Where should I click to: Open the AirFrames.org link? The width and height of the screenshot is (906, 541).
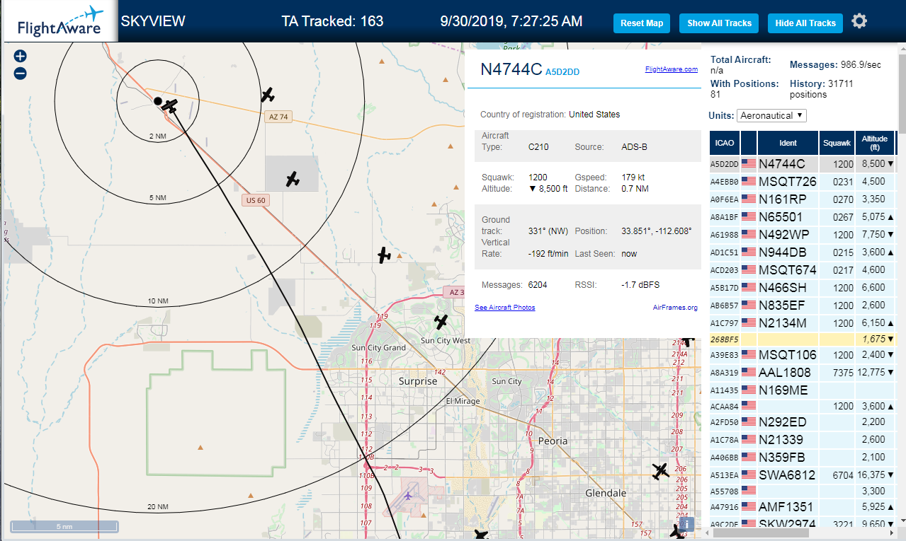tap(675, 308)
